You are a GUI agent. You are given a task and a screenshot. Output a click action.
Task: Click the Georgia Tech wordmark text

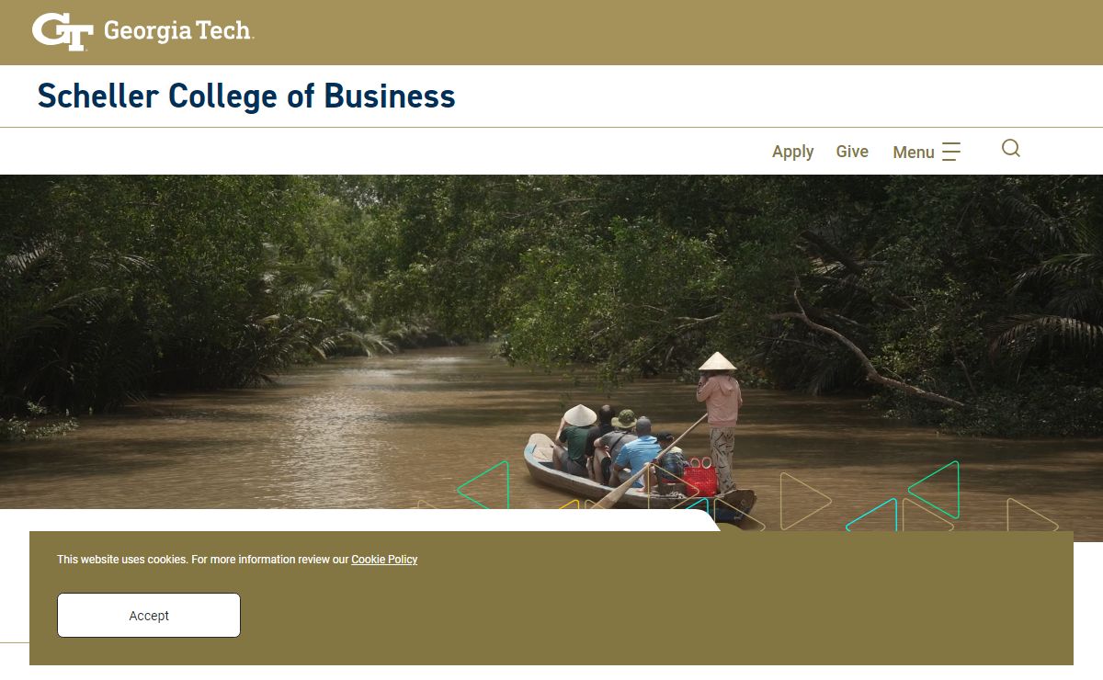point(178,31)
